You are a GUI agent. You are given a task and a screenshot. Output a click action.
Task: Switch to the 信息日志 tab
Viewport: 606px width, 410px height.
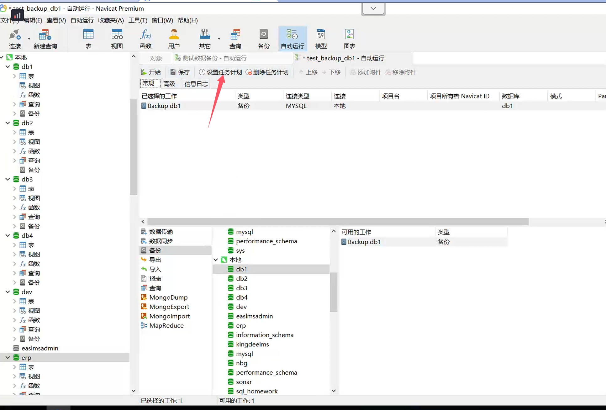tap(196, 84)
